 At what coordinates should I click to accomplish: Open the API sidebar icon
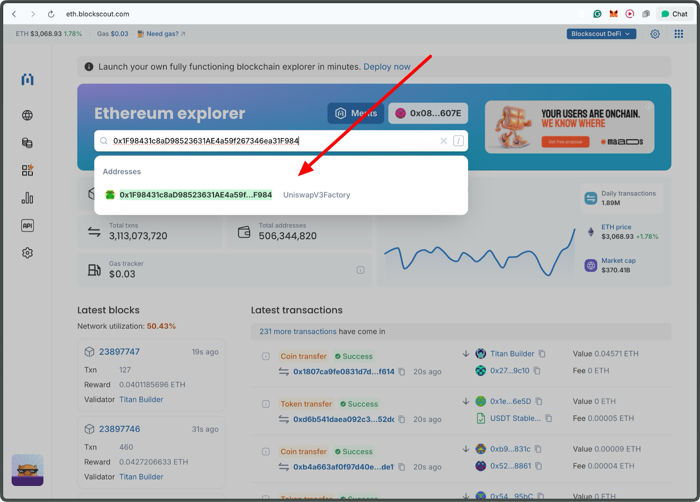click(x=28, y=226)
